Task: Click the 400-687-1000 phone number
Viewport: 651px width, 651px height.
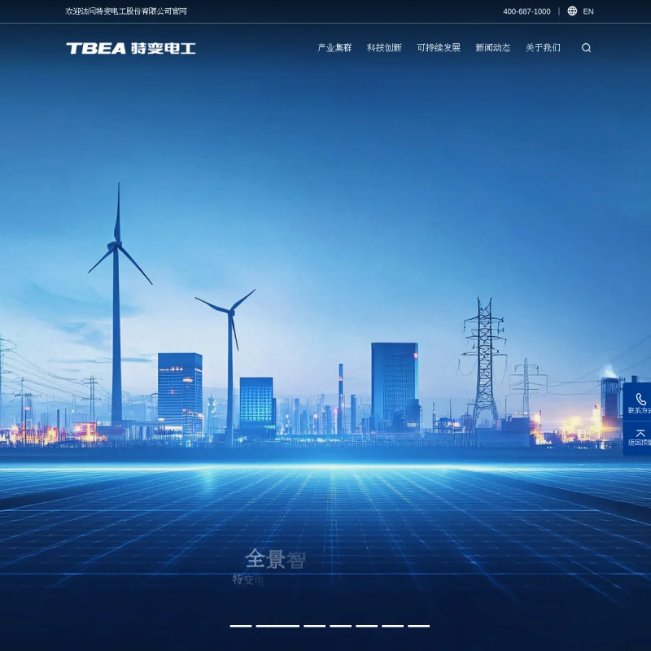Action: click(526, 11)
